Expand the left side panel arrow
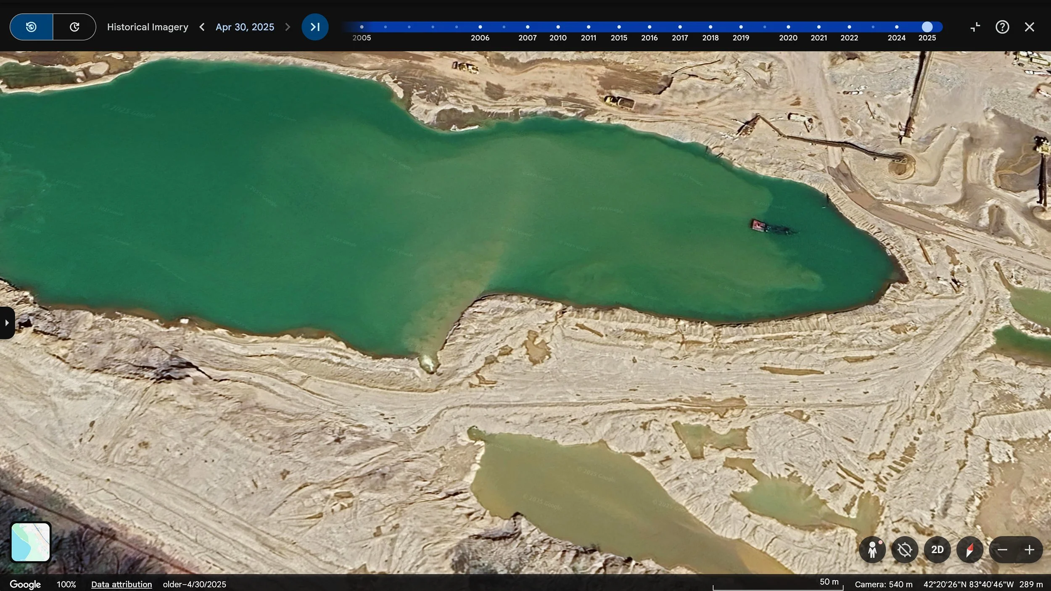1051x591 pixels. point(7,323)
